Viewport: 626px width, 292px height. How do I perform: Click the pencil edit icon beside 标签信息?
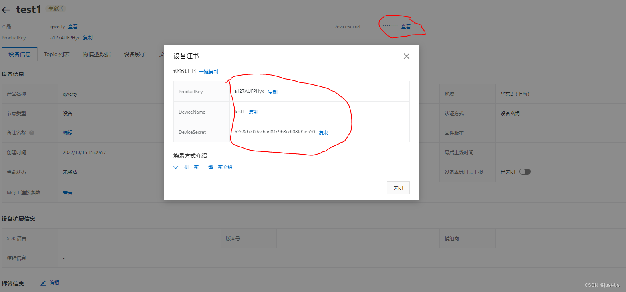click(43, 283)
